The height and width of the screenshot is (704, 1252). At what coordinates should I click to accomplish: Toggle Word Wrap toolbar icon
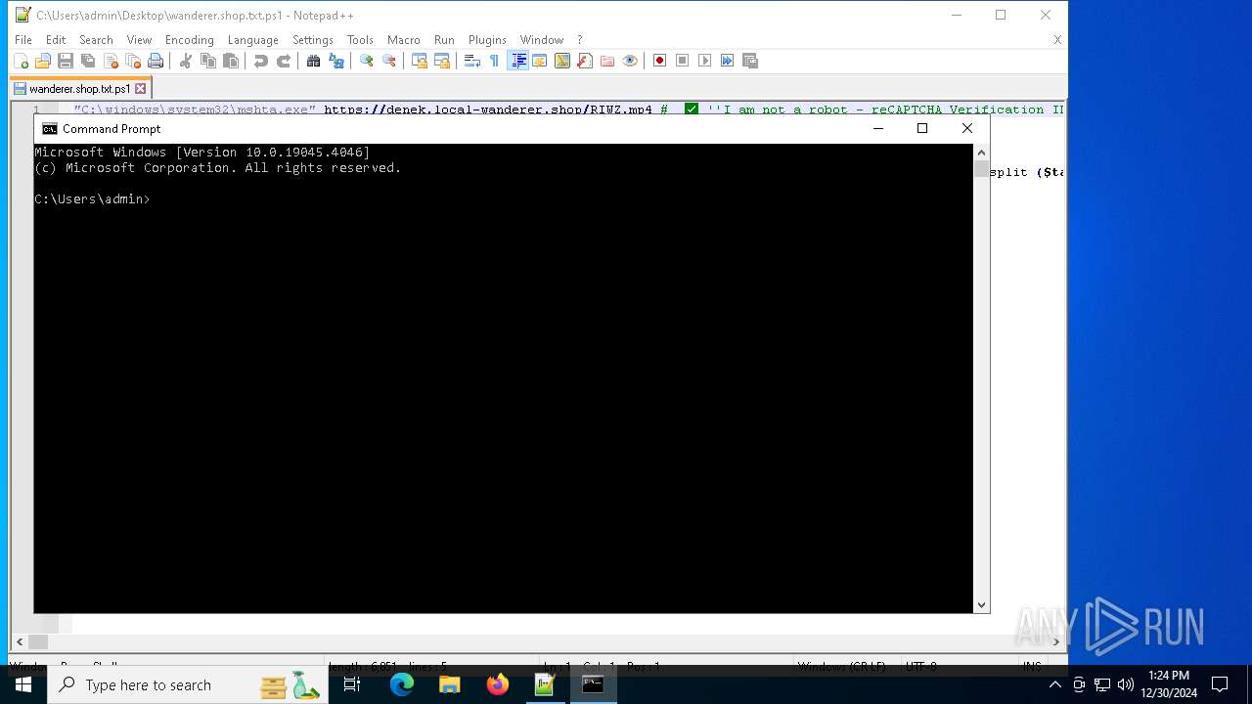tap(472, 61)
